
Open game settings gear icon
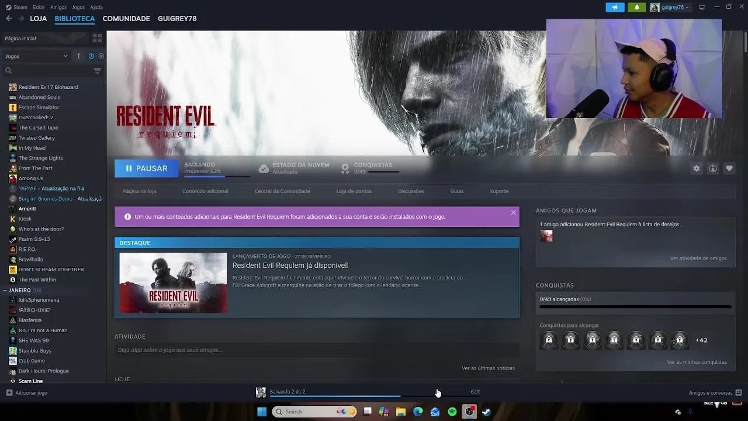tap(696, 168)
